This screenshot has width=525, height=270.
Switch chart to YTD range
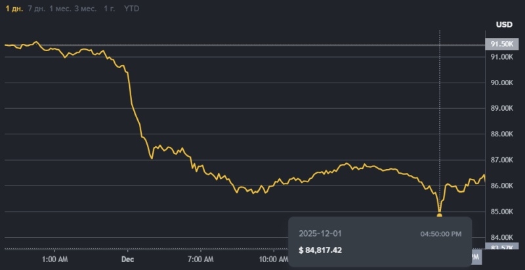click(132, 9)
